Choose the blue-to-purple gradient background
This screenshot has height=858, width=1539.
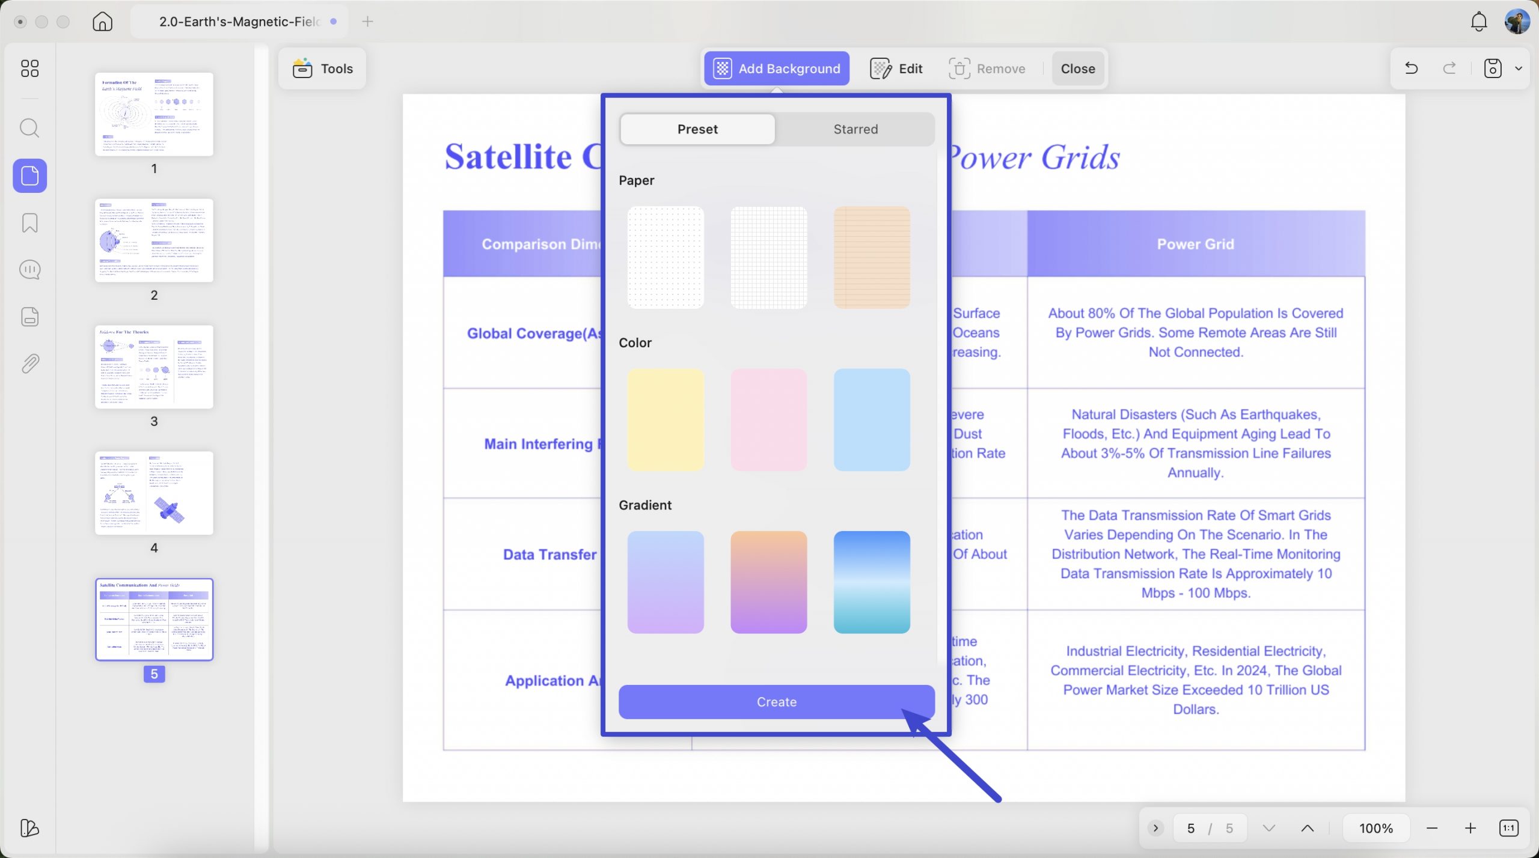pyautogui.click(x=665, y=582)
